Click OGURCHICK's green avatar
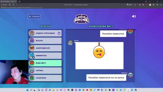163x92 pixels. coord(32,78)
